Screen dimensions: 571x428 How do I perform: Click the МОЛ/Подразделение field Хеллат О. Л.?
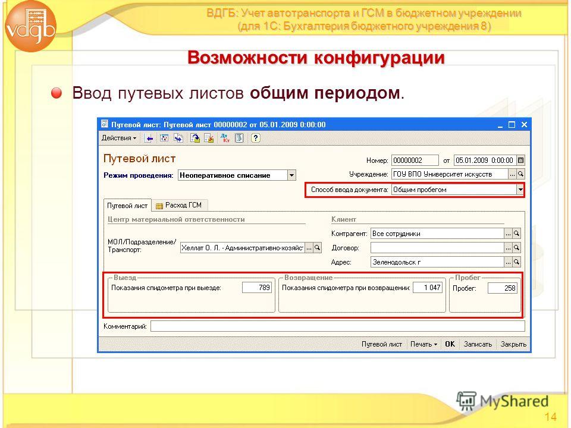[243, 248]
